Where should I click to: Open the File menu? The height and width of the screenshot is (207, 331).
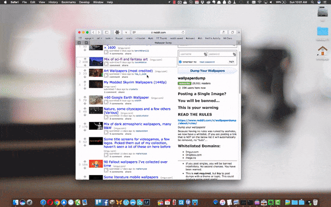24,2
